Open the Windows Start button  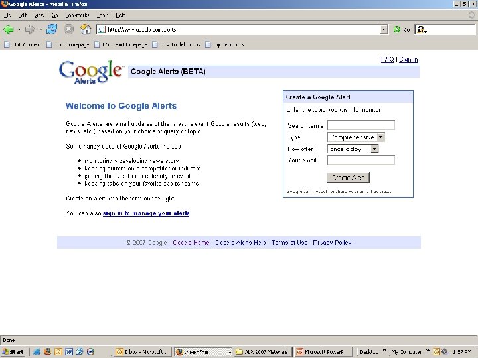(x=13, y=352)
